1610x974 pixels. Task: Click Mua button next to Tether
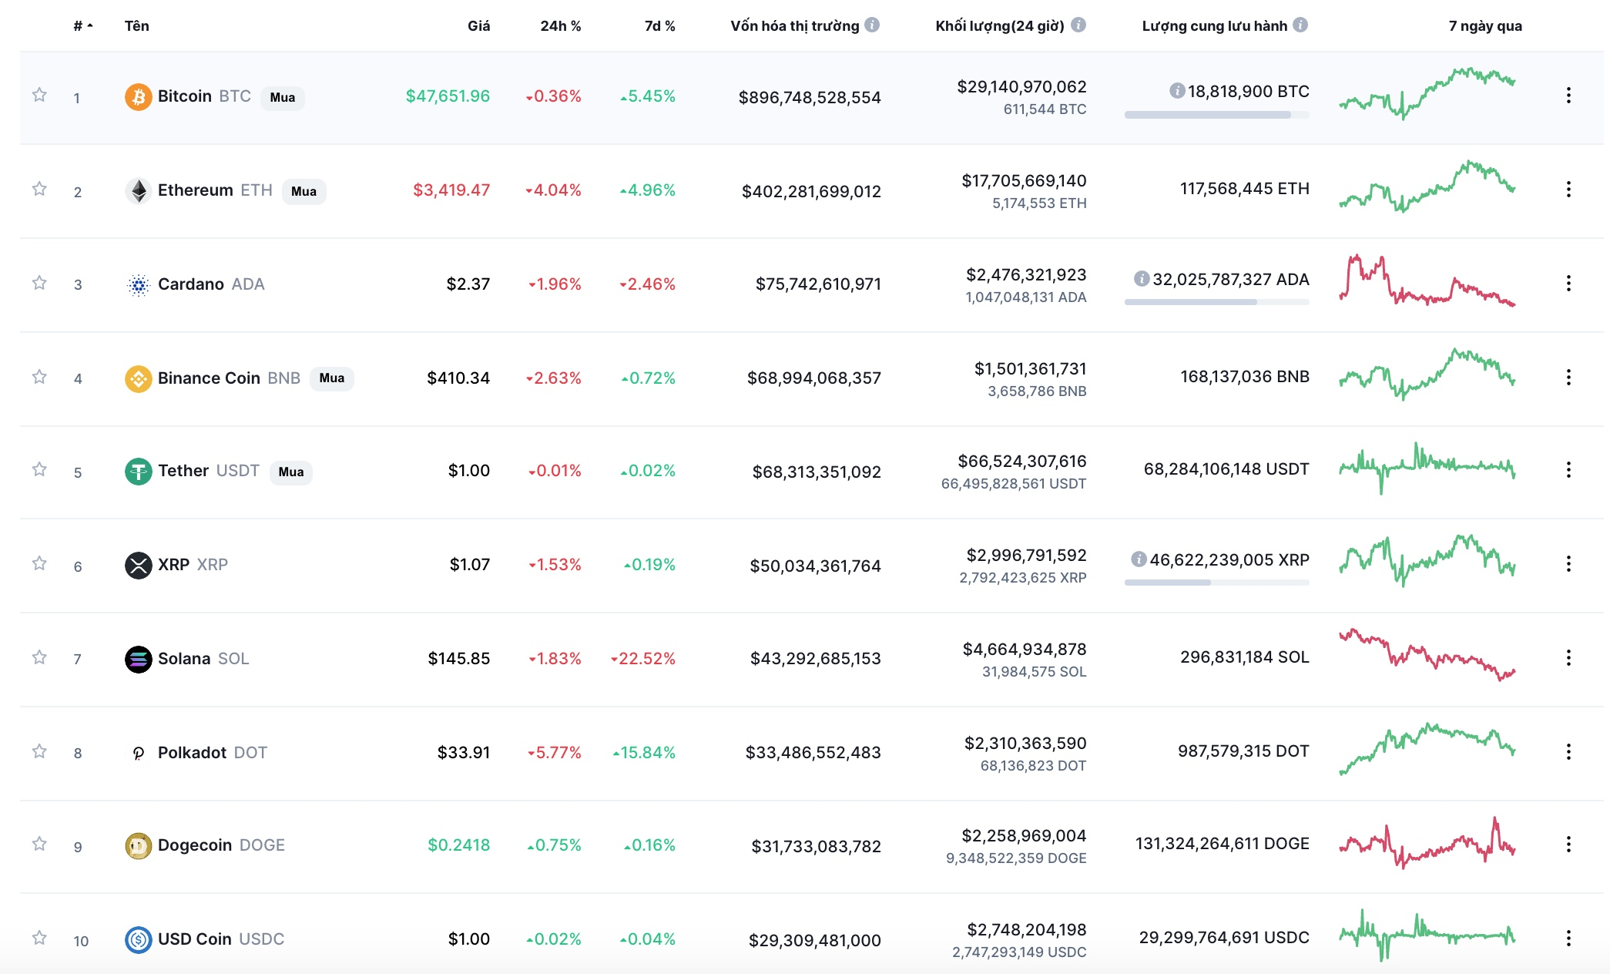(291, 472)
